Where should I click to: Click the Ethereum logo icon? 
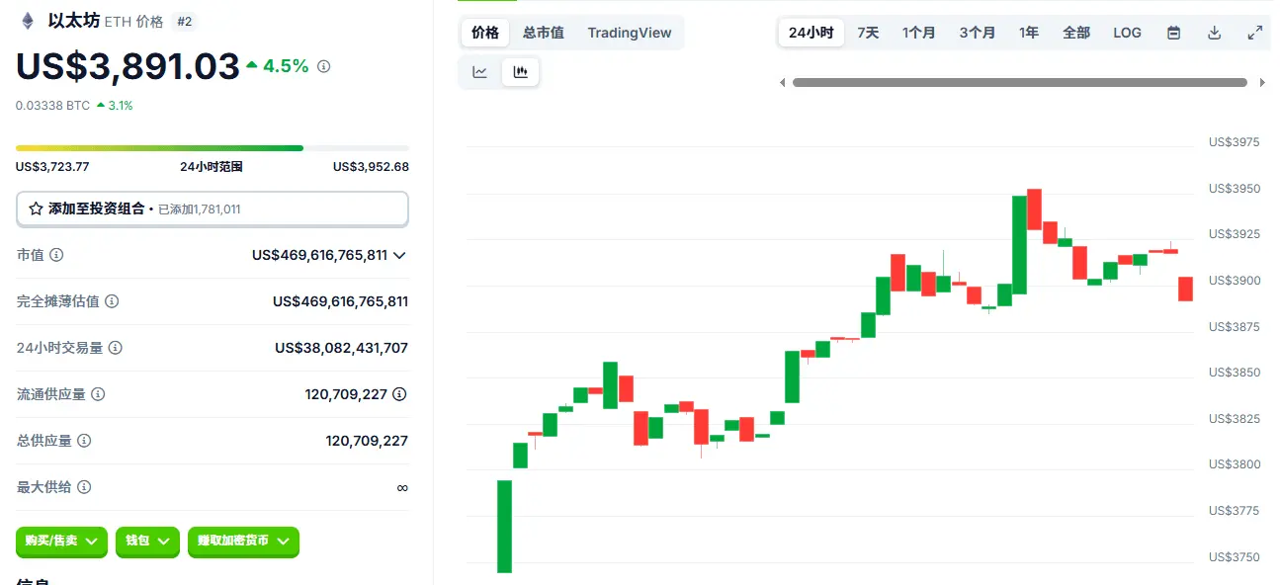click(x=28, y=21)
